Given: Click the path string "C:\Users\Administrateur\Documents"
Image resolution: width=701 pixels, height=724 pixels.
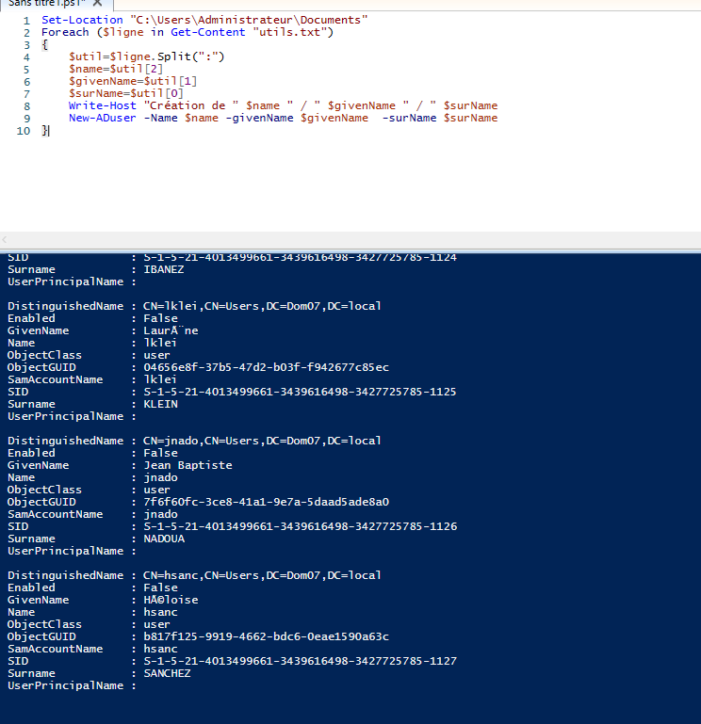Looking at the screenshot, I should pyautogui.click(x=249, y=20).
